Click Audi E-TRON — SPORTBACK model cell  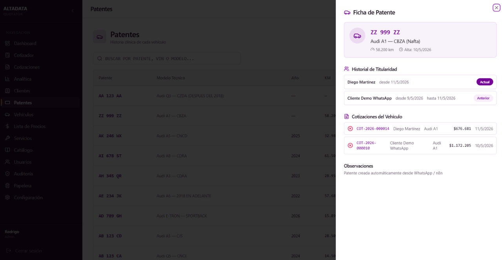point(182,216)
